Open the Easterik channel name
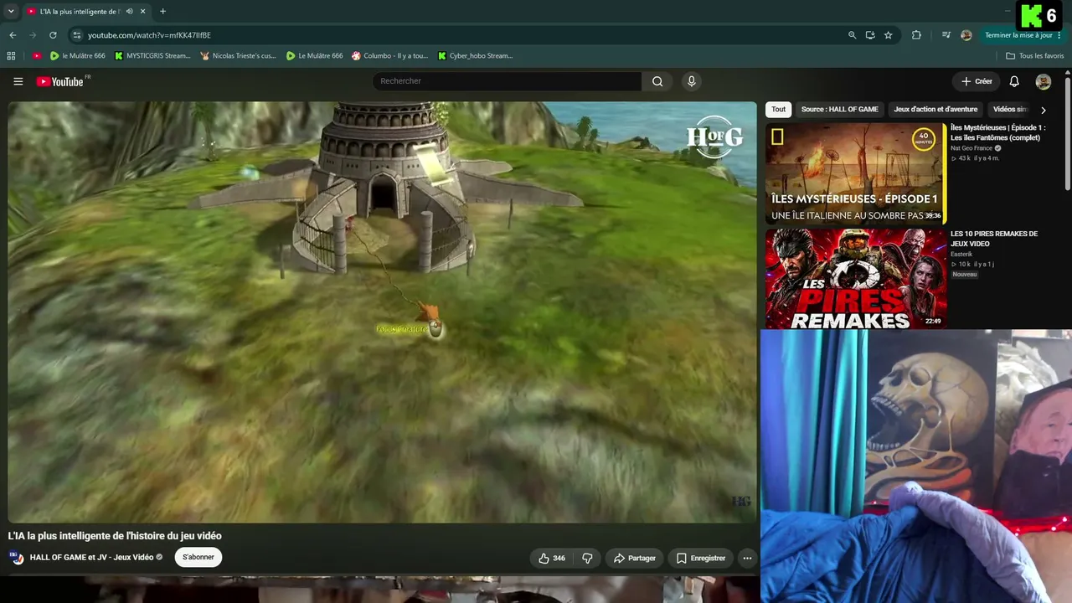 961,255
